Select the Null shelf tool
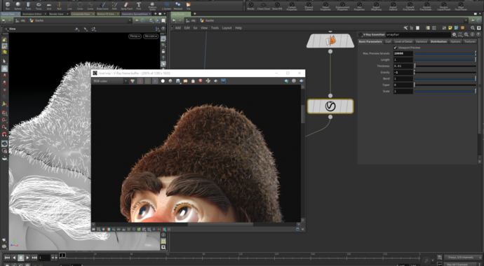 [59, 5]
